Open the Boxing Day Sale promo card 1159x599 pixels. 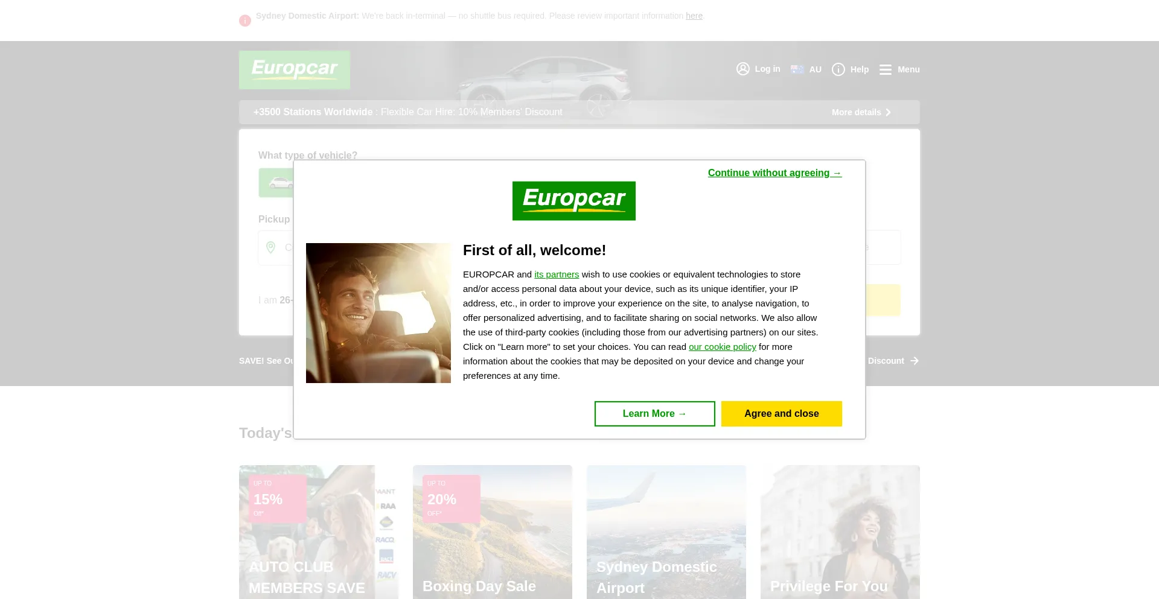[492, 532]
